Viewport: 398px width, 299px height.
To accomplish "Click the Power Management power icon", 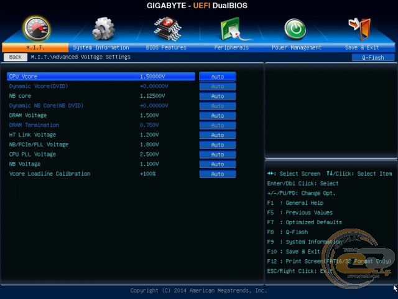I will pos(295,28).
